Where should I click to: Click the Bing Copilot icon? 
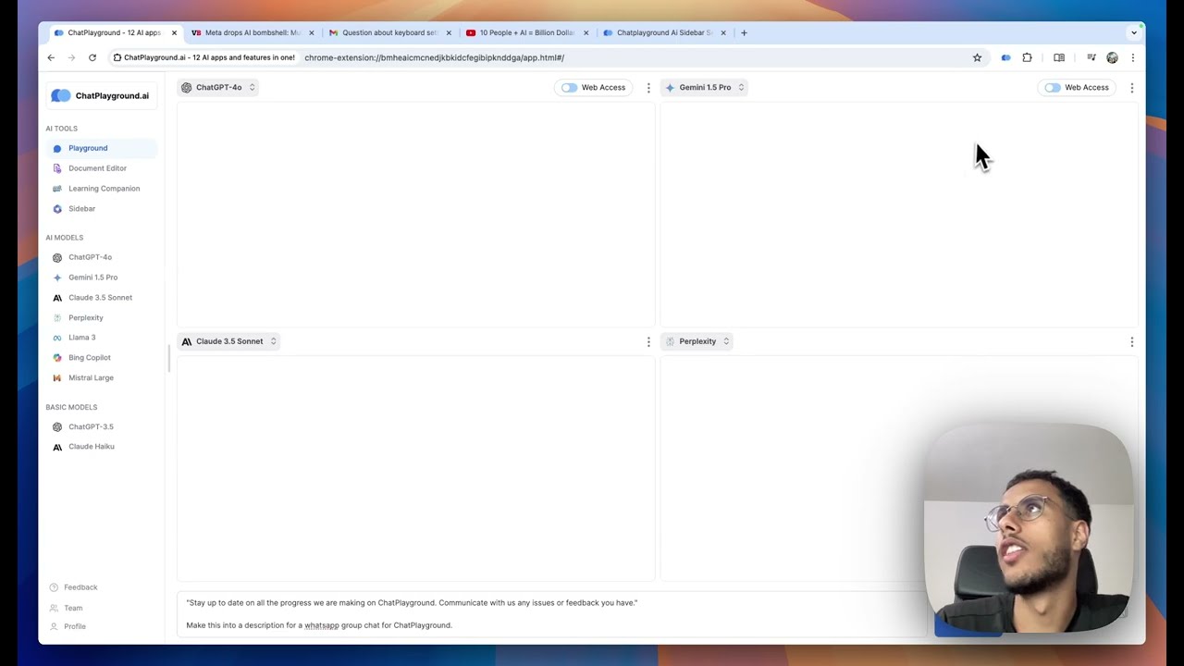(x=57, y=358)
